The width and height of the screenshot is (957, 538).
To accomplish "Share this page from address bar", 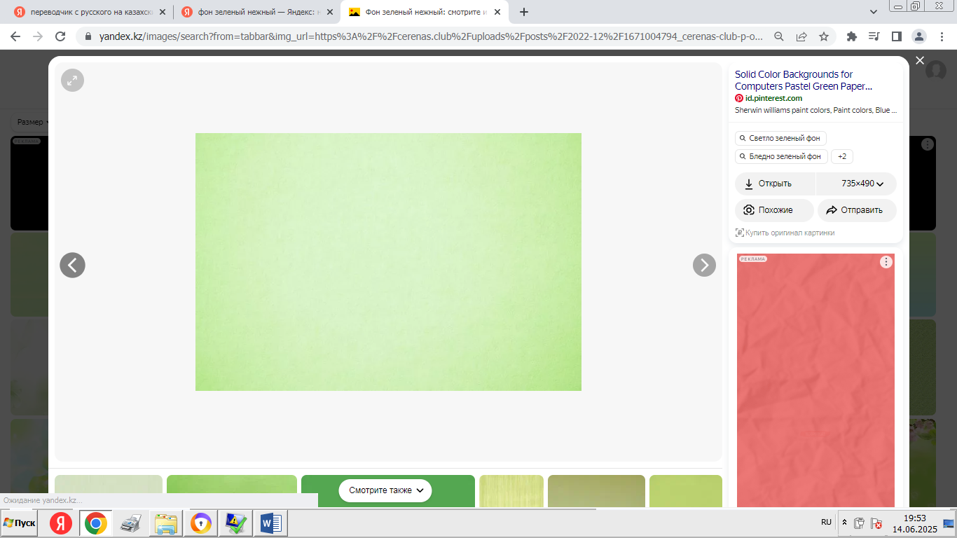I will (x=801, y=36).
